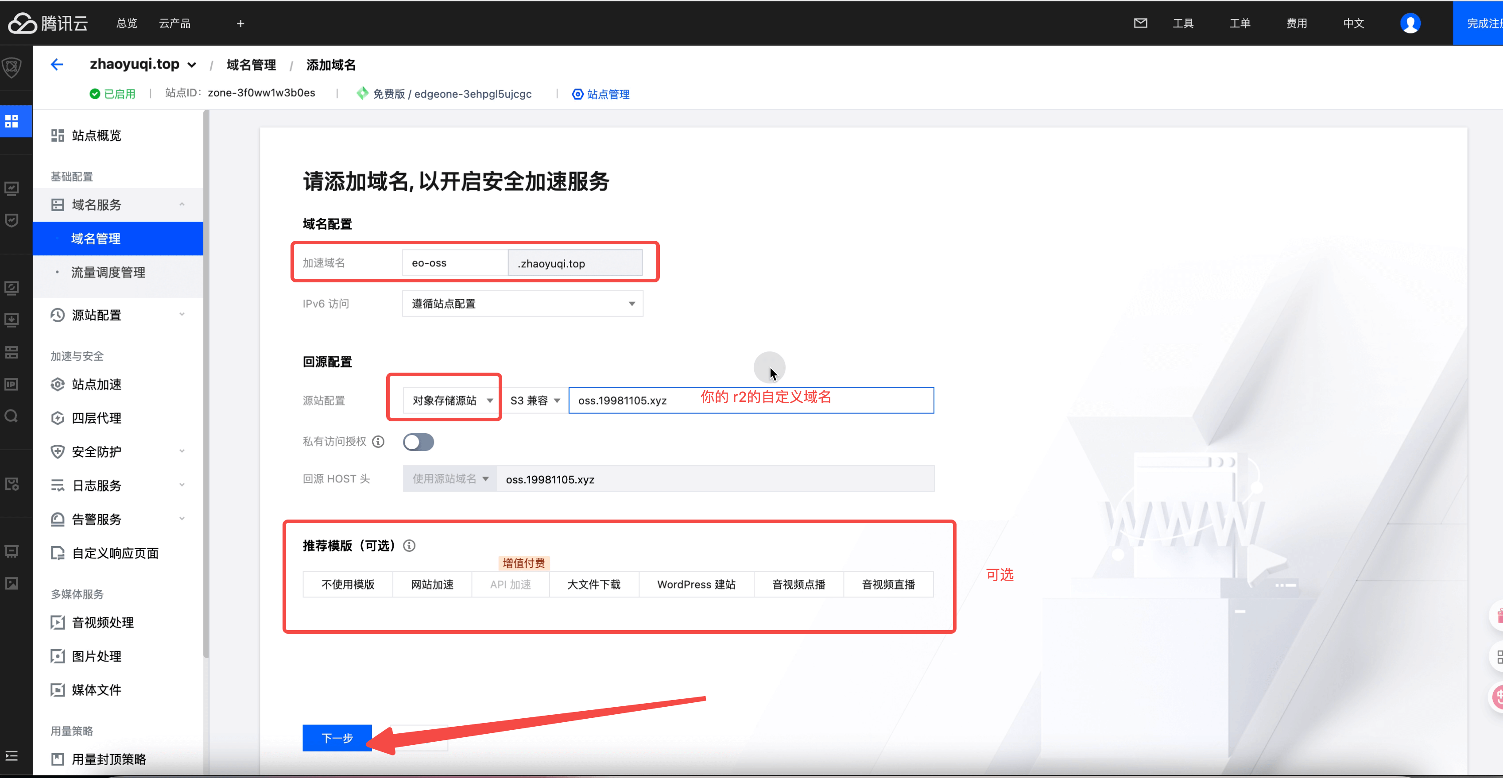The image size is (1503, 778).
Task: Click the IP icon in left rail
Action: (12, 384)
